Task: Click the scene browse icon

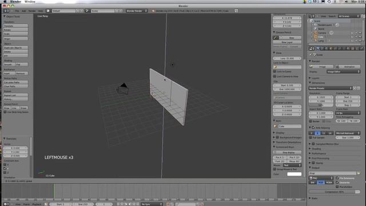Action: (x=87, y=11)
